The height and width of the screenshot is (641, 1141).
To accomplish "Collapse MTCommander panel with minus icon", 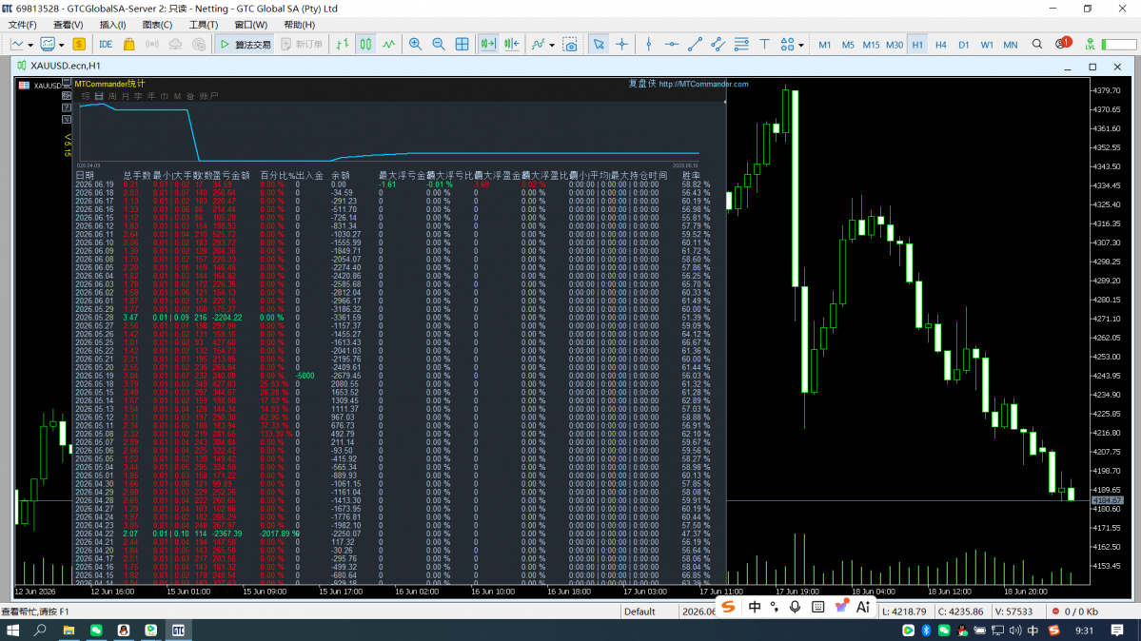I will pyautogui.click(x=67, y=82).
